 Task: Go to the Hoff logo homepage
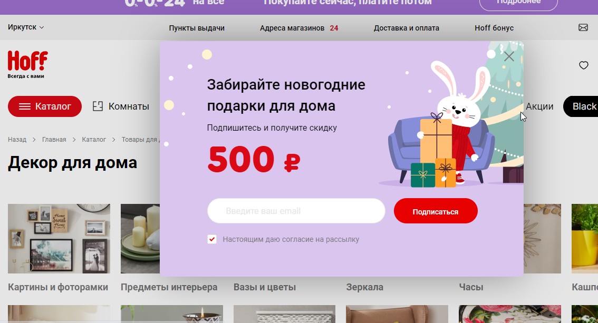click(x=27, y=64)
